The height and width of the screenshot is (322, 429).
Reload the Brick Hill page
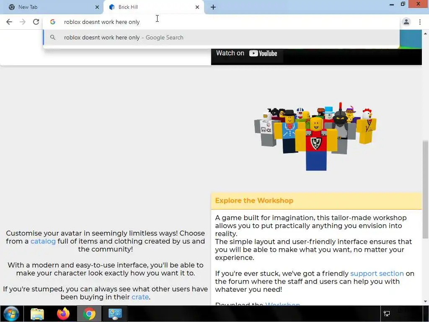[36, 22]
